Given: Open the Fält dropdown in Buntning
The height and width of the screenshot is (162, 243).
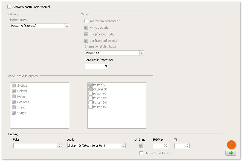Looking at the screenshot, I should tap(37, 146).
